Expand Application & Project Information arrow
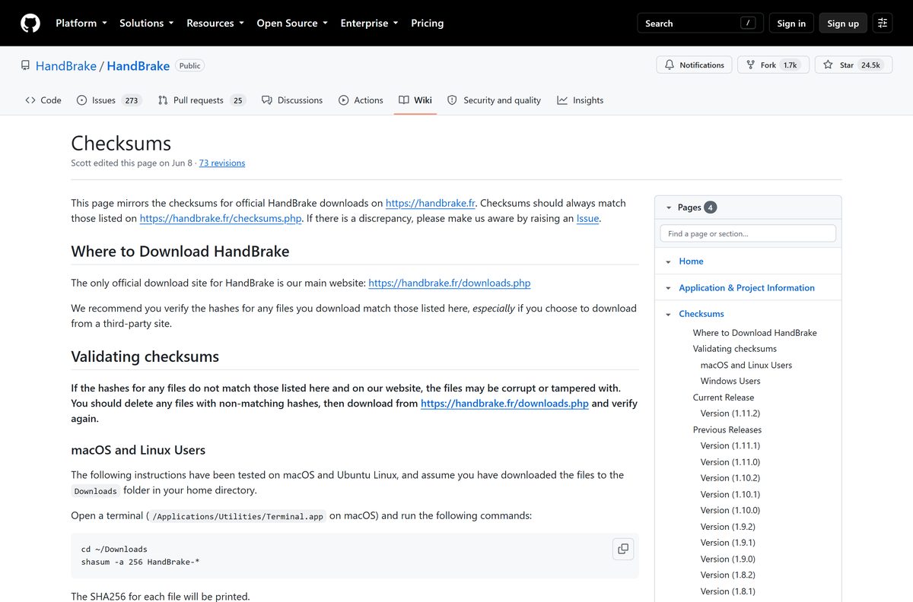Viewport: 913px width, 602px height. [668, 288]
